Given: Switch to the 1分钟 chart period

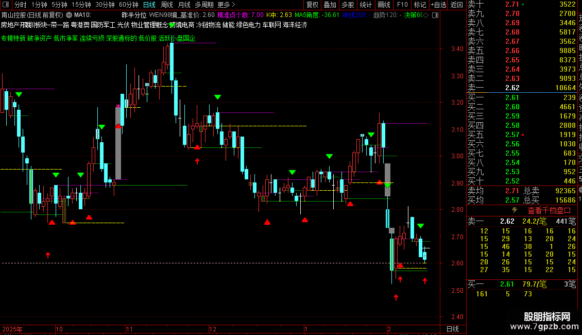Looking at the screenshot, I should [39, 5].
